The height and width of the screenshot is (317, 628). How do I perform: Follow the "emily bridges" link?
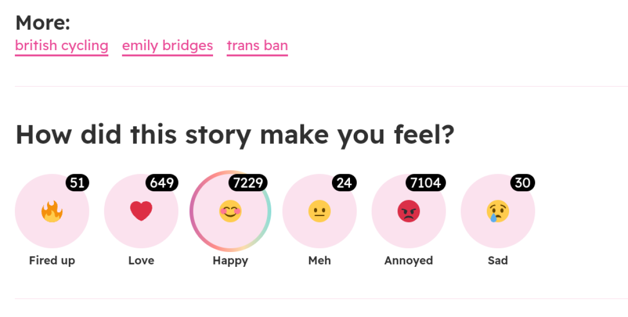click(167, 45)
